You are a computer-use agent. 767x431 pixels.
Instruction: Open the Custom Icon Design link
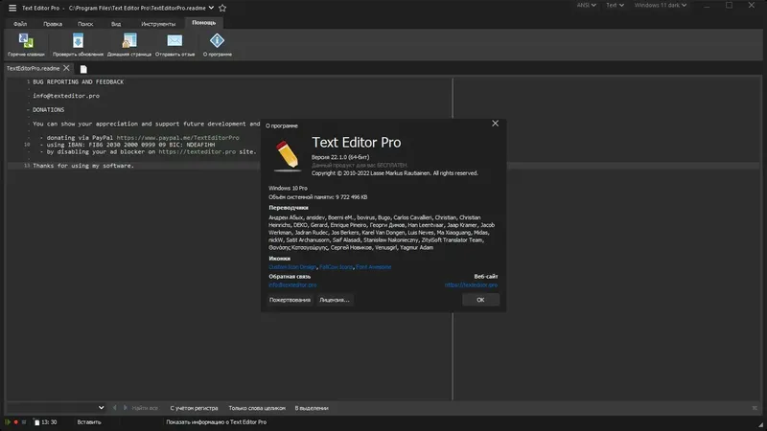pos(292,267)
